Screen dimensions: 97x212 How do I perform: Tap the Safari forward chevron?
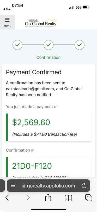[28, 198]
